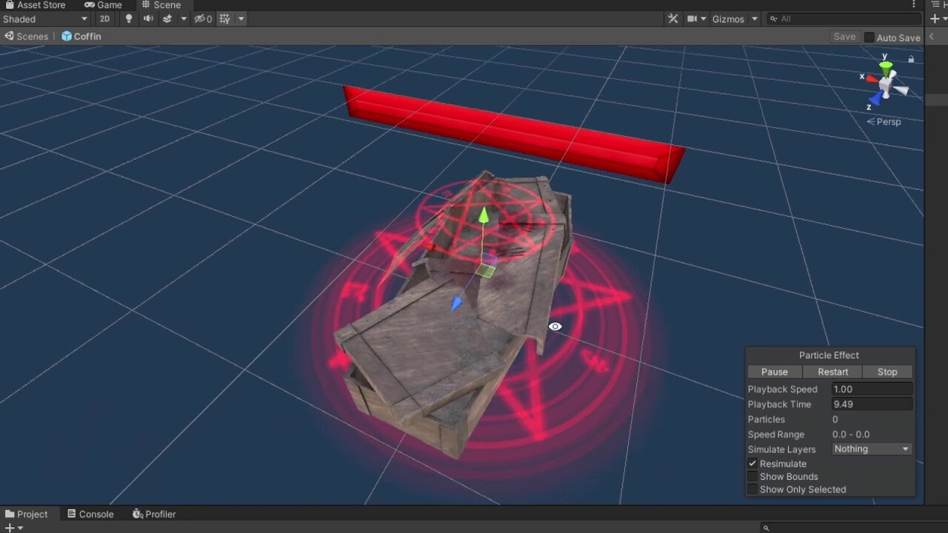Open the Console tab
The height and width of the screenshot is (533, 948).
[x=90, y=513]
